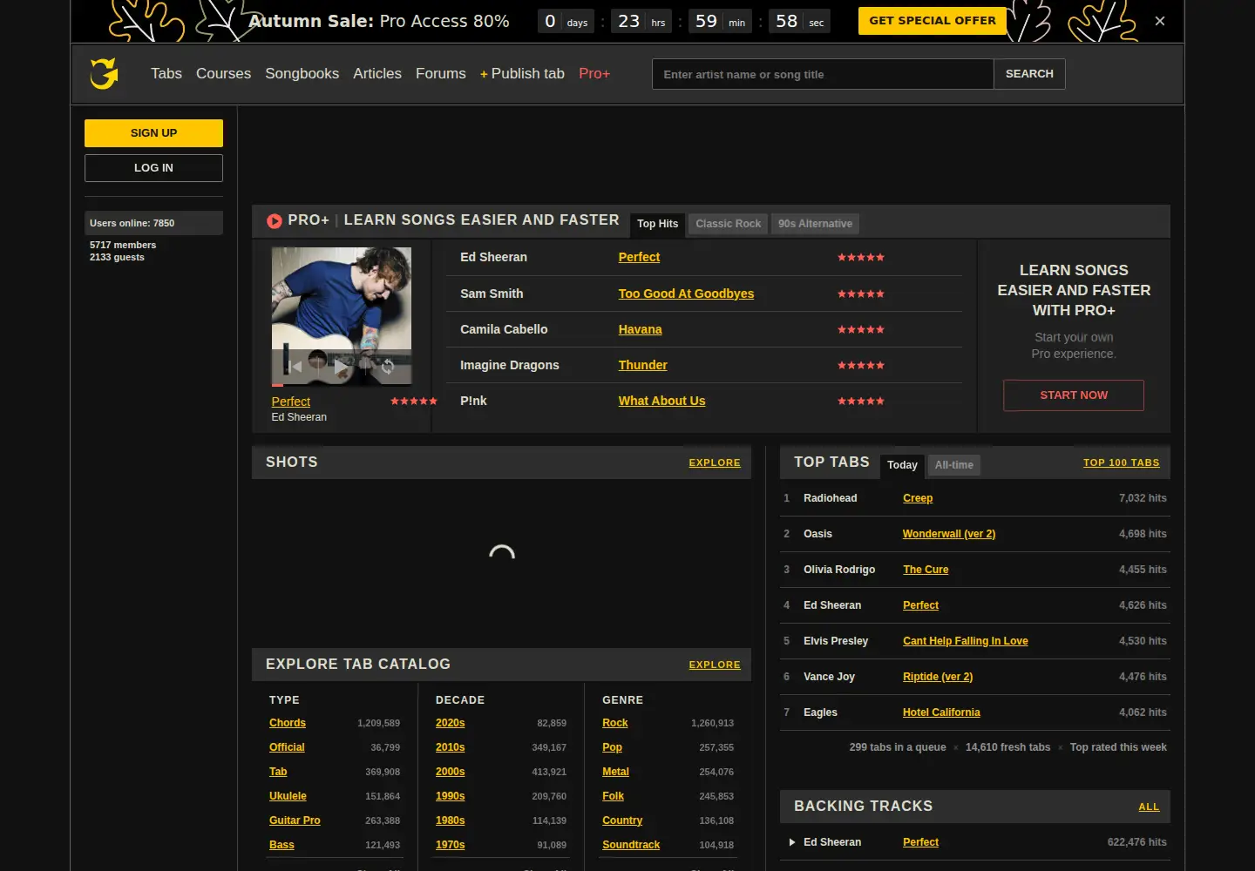The width and height of the screenshot is (1255, 871).
Task: Click Publish tab in navigation
Action: tap(522, 74)
